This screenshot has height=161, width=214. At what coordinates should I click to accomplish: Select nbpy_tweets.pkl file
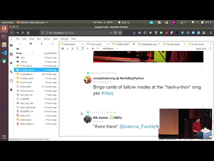[36, 107]
